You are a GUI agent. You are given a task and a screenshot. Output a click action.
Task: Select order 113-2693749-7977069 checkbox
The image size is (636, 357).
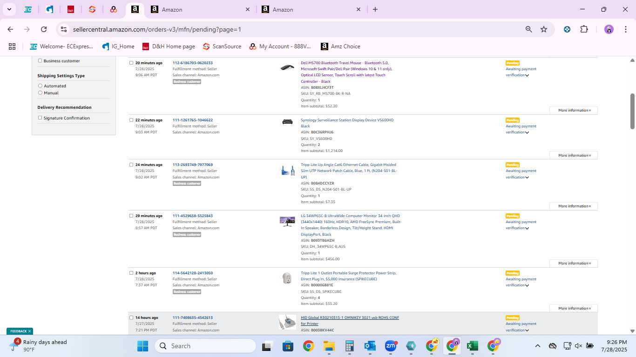click(131, 165)
